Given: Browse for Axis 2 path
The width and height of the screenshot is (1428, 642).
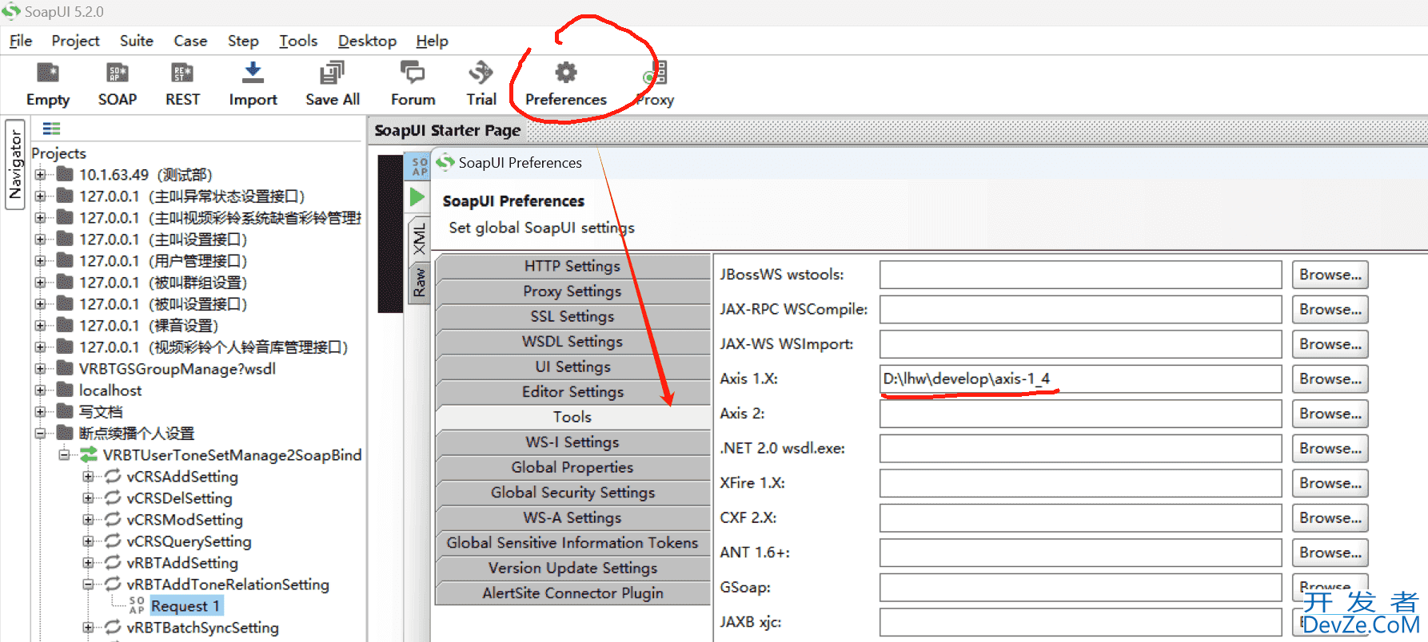Looking at the screenshot, I should coord(1330,414).
